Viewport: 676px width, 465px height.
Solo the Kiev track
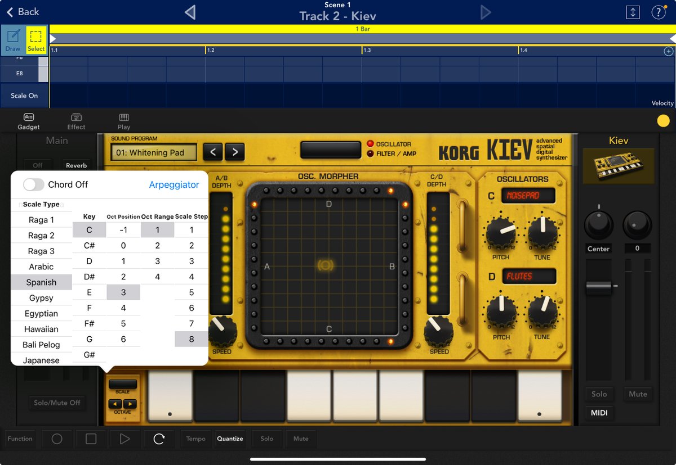[x=599, y=394]
